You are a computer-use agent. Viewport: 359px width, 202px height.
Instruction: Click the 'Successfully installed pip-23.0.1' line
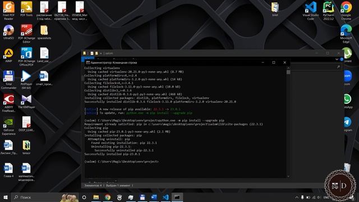click(112, 154)
